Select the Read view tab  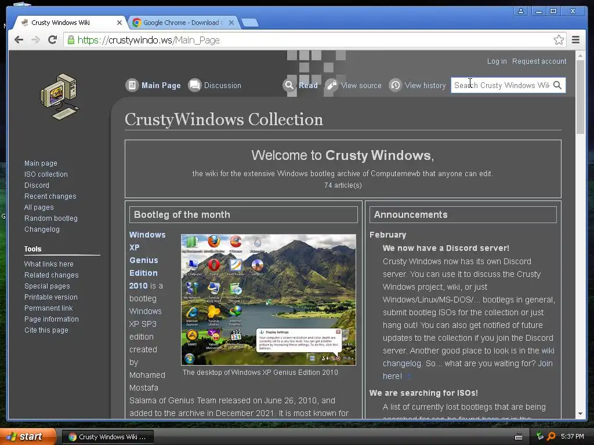(309, 86)
